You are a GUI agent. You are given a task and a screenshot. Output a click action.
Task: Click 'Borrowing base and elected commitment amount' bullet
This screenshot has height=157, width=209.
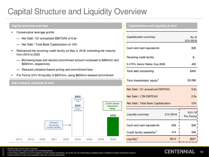point(70,62)
